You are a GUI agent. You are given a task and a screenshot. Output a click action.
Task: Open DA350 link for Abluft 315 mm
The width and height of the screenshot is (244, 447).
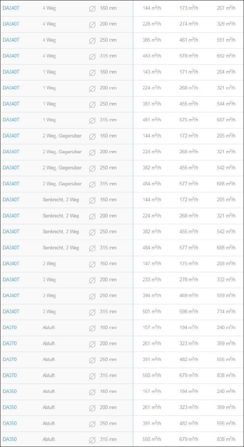(x=10, y=439)
